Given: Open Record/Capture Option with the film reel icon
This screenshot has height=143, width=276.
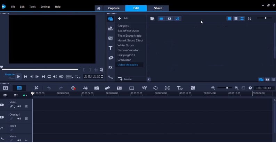Looking at the screenshot, I should tap(73, 88).
